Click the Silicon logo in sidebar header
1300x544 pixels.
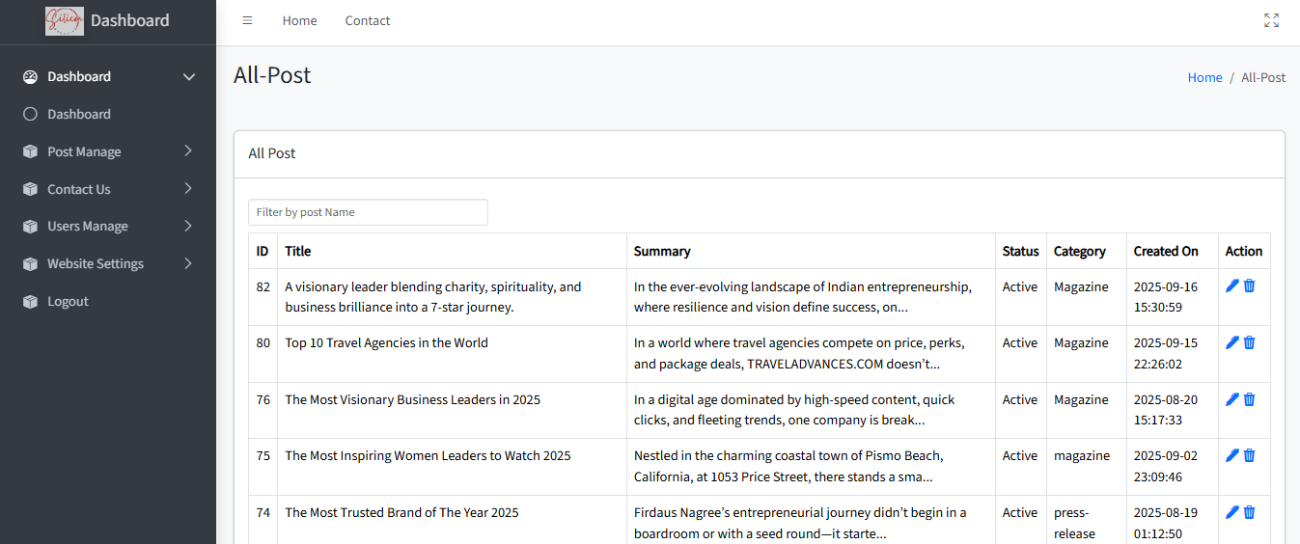65,21
